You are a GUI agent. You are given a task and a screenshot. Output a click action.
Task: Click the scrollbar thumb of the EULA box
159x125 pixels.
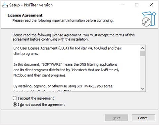pos(142,54)
